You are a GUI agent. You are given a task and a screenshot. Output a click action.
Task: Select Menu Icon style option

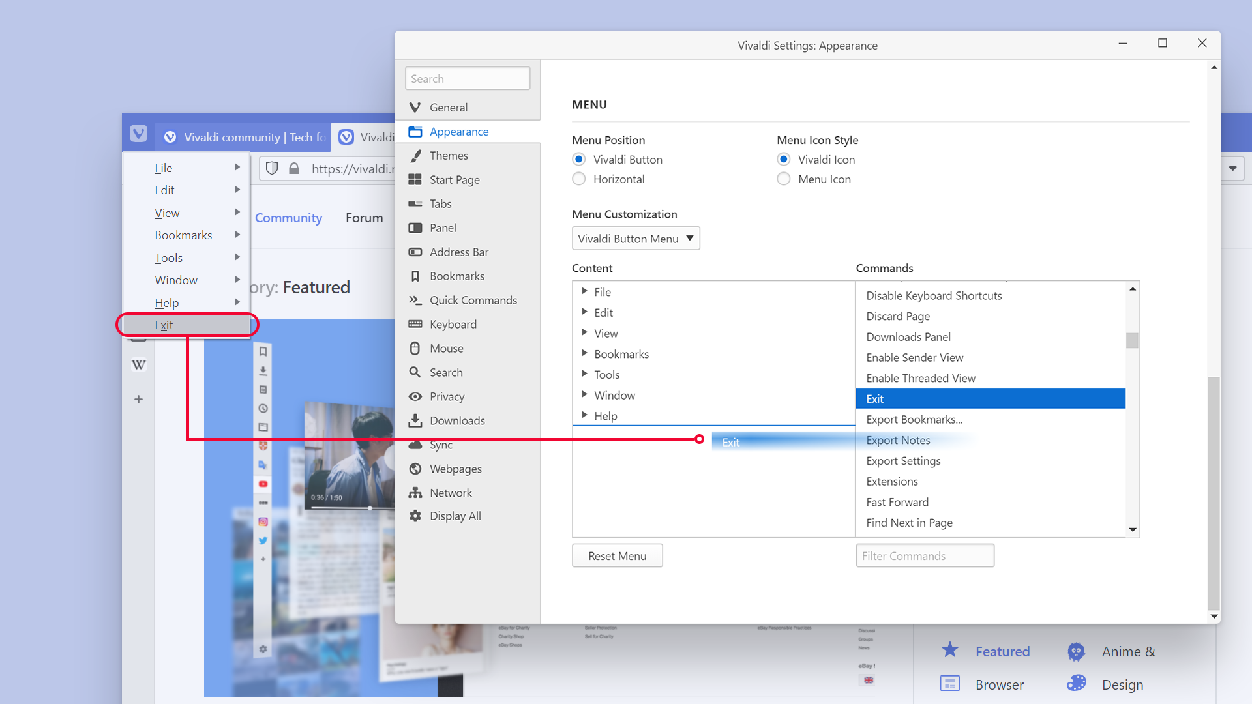click(x=784, y=179)
